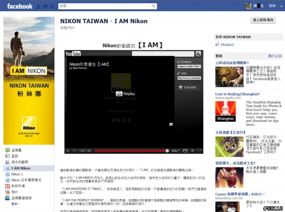Open the messages icon in header
This screenshot has height=212, width=285.
point(45,7)
